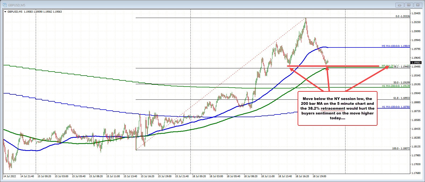Click price axis value 1.17830
Viewport: 425px width, 182px height.
pyautogui.click(x=417, y=164)
